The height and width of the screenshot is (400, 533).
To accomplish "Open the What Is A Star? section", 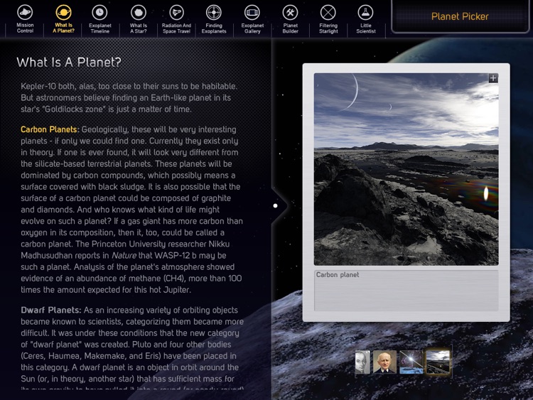I will click(139, 18).
